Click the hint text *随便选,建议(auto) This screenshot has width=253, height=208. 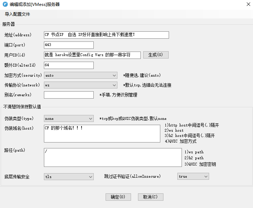[142, 75]
